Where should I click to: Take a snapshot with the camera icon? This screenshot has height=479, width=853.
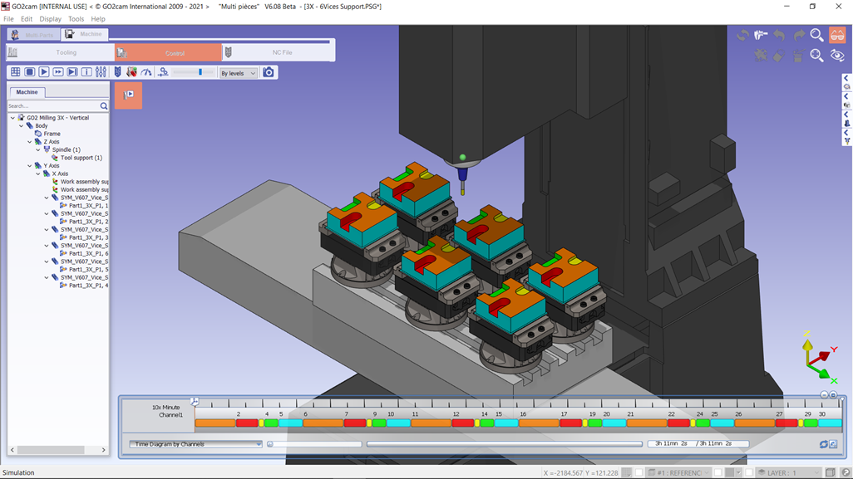[269, 72]
